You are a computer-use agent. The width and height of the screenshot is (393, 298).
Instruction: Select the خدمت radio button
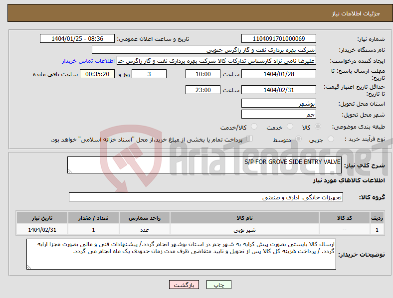click(x=290, y=127)
